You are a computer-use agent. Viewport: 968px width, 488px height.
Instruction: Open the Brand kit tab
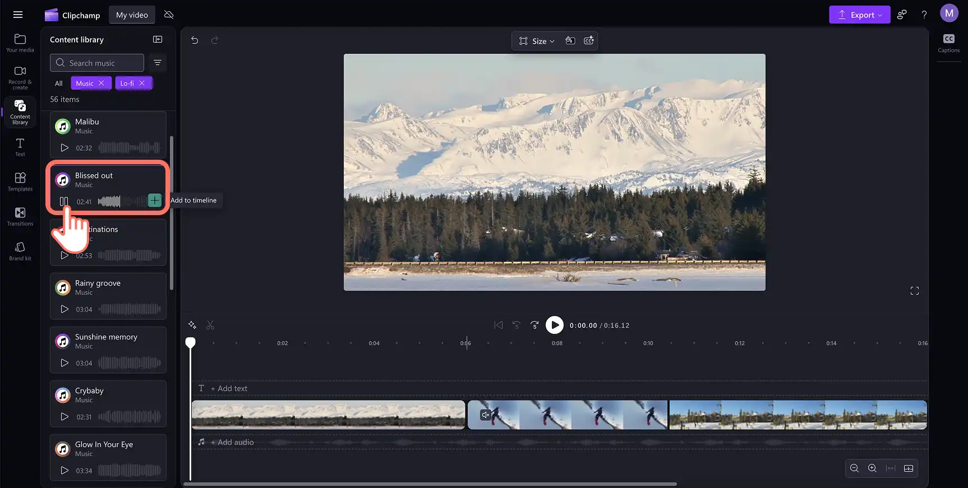20,252
